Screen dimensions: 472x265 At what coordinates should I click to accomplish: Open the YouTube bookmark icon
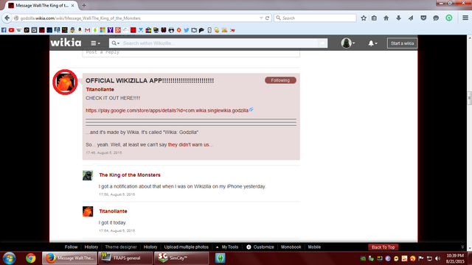click(12, 30)
